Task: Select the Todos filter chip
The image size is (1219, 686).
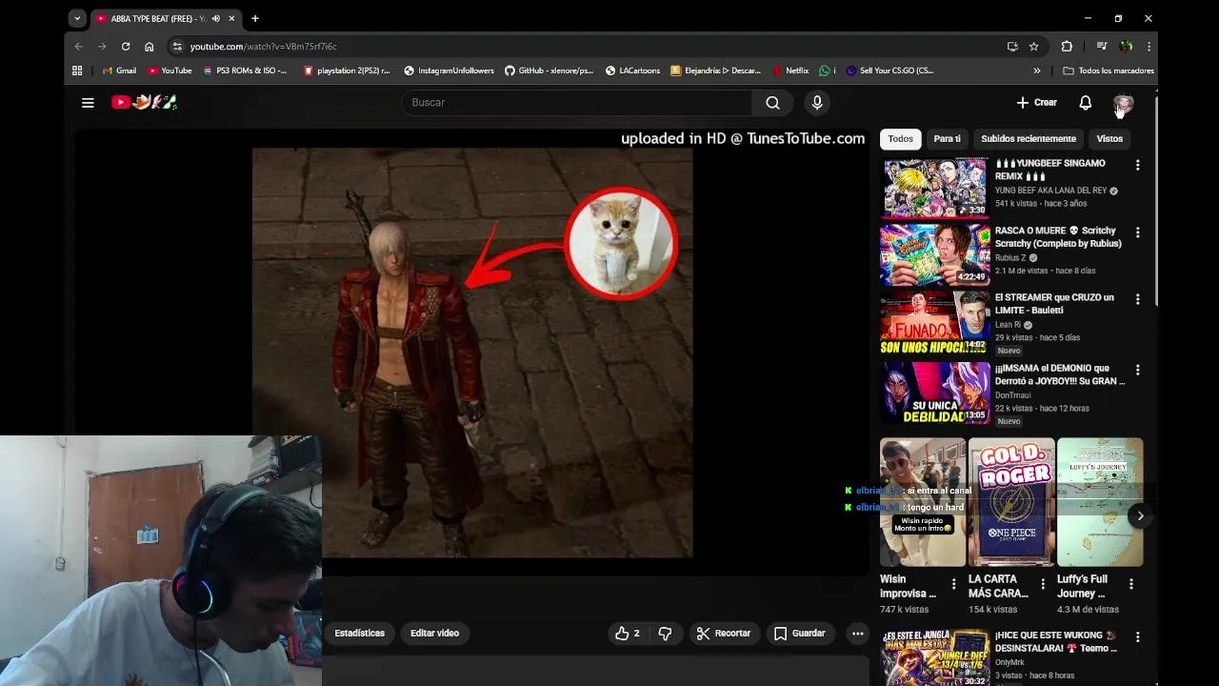Action: click(x=900, y=139)
